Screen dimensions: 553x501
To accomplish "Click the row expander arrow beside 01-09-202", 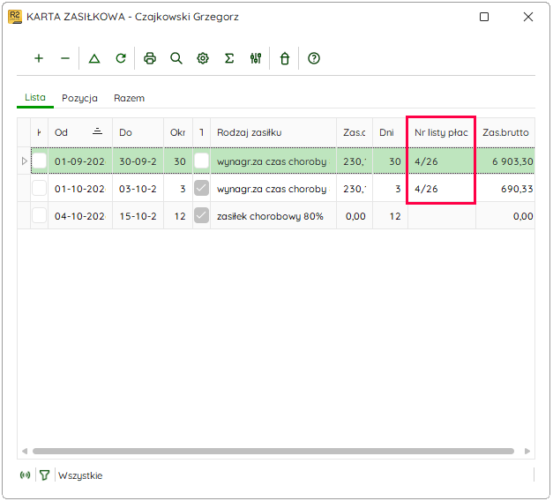I will tap(25, 161).
